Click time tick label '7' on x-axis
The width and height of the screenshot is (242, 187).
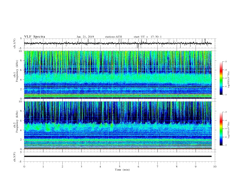tap(158, 167)
